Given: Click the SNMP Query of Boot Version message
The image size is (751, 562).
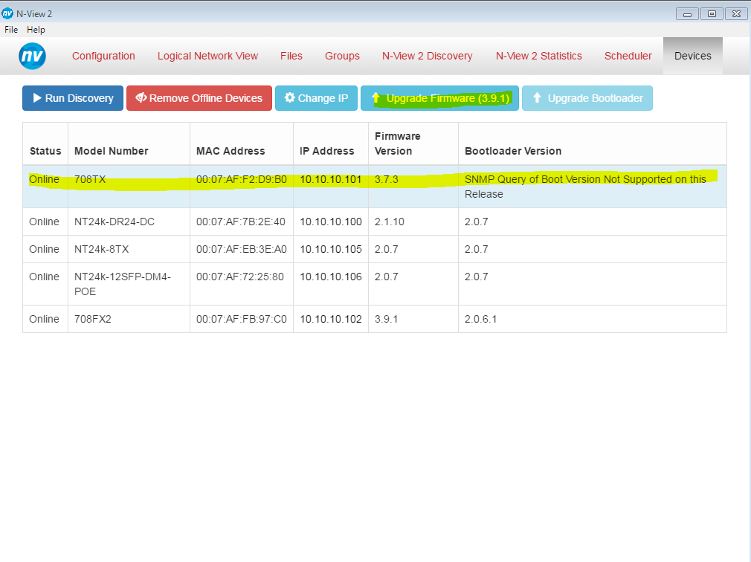Looking at the screenshot, I should pyautogui.click(x=585, y=187).
